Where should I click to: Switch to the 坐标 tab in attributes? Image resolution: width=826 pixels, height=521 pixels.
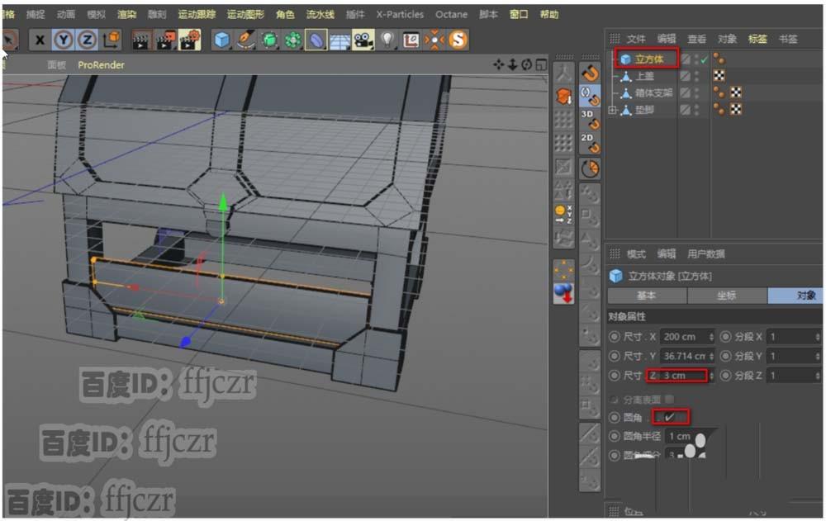coord(727,296)
